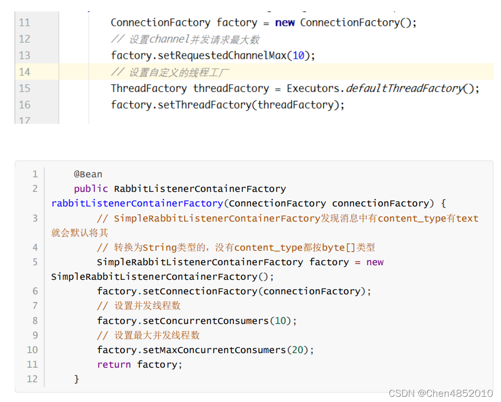This screenshot has height=402, width=501.
Task: Click the 'return' keyword
Action: coord(114,365)
